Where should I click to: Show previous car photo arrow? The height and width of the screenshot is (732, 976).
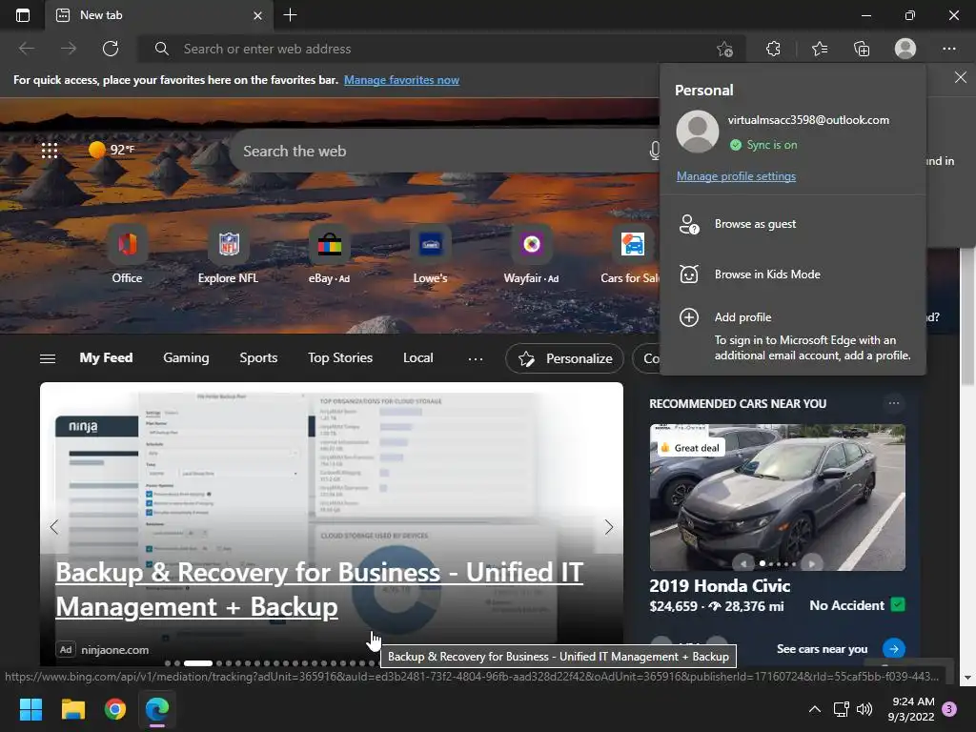[x=743, y=563]
